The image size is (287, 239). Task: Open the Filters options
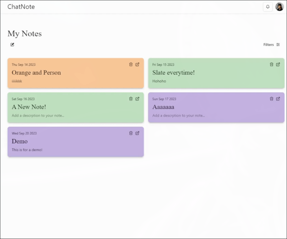271,45
